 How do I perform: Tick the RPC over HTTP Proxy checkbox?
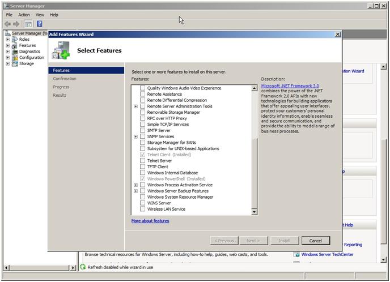(142, 118)
